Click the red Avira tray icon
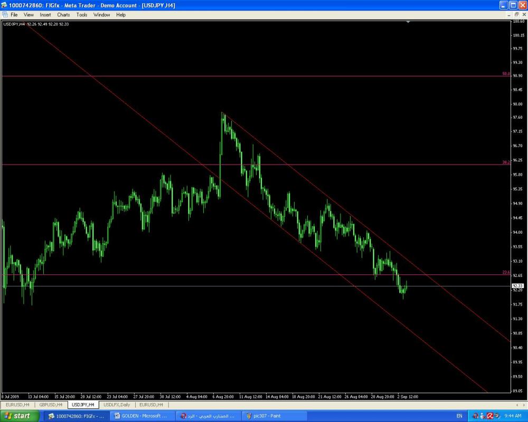 491,416
